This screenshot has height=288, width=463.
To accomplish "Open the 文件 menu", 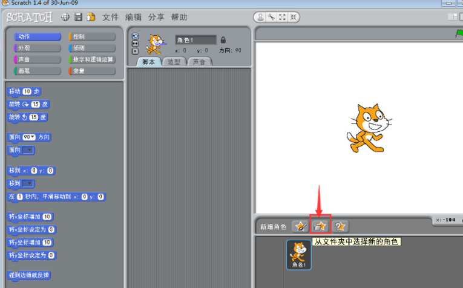I will pos(110,17).
